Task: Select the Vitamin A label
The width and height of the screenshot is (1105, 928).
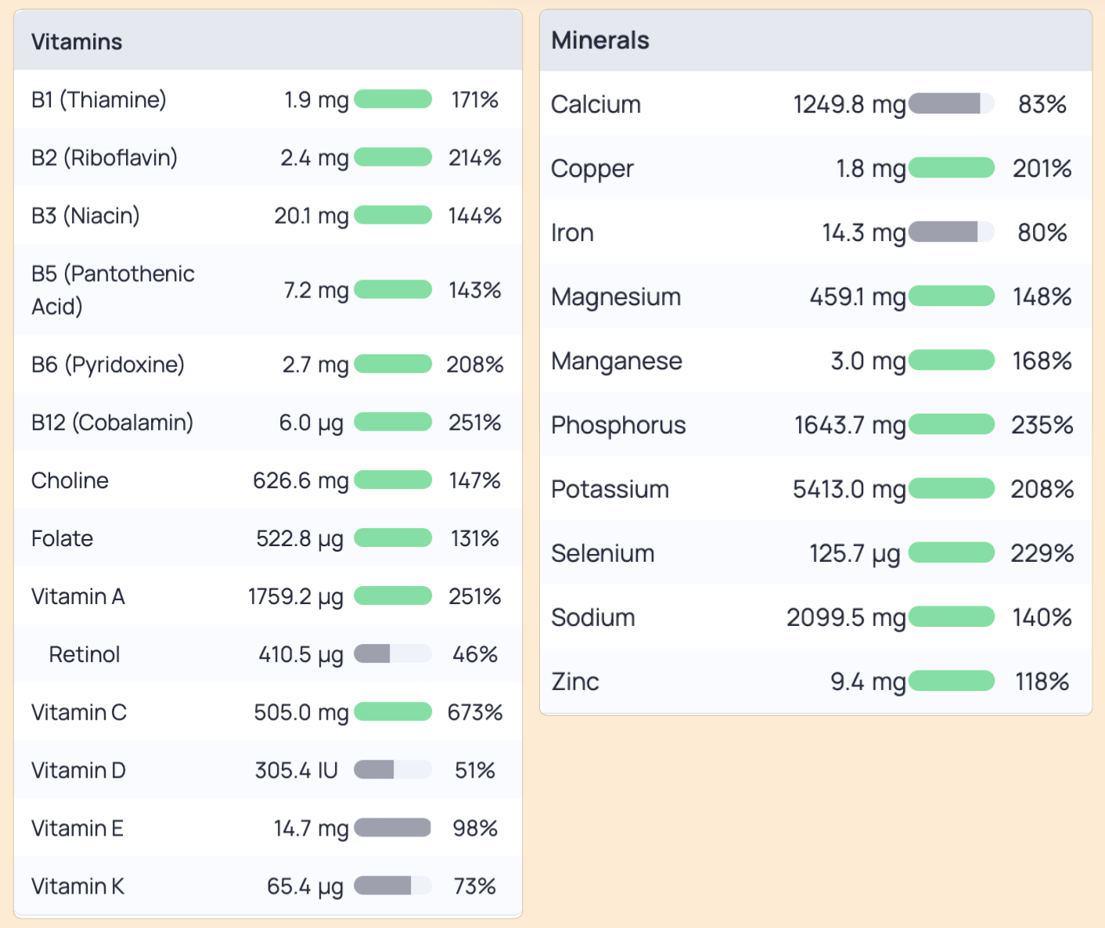Action: pyautogui.click(x=78, y=596)
